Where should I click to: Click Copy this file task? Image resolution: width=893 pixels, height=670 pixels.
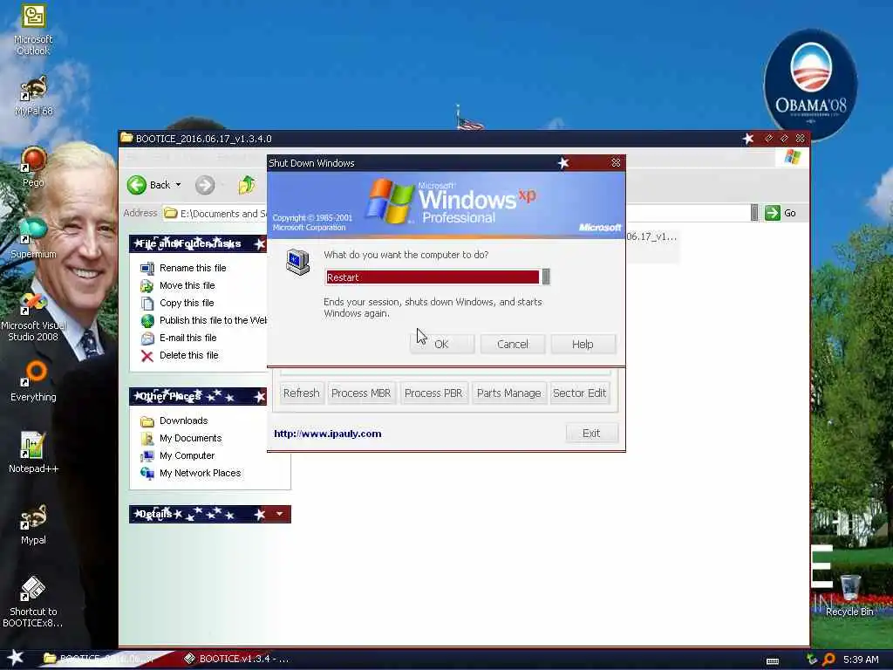[x=187, y=303]
